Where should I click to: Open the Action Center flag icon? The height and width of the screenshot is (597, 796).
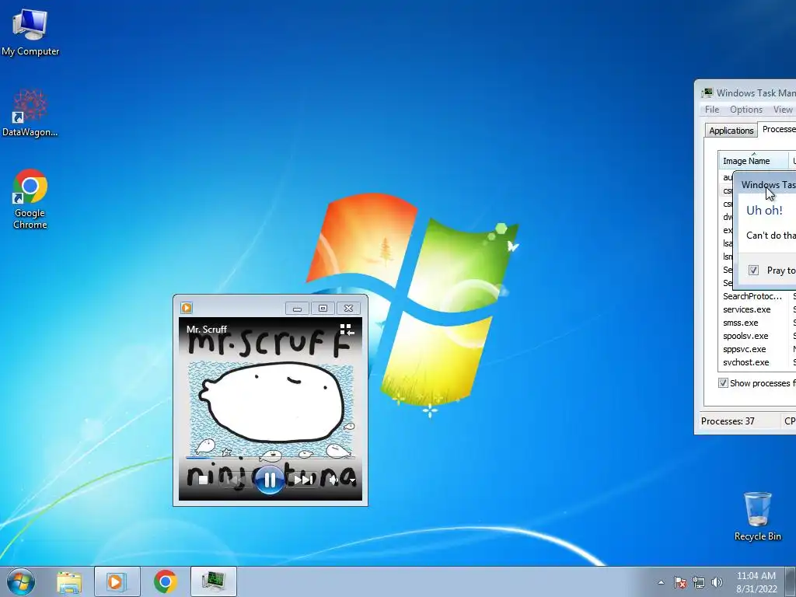(679, 582)
